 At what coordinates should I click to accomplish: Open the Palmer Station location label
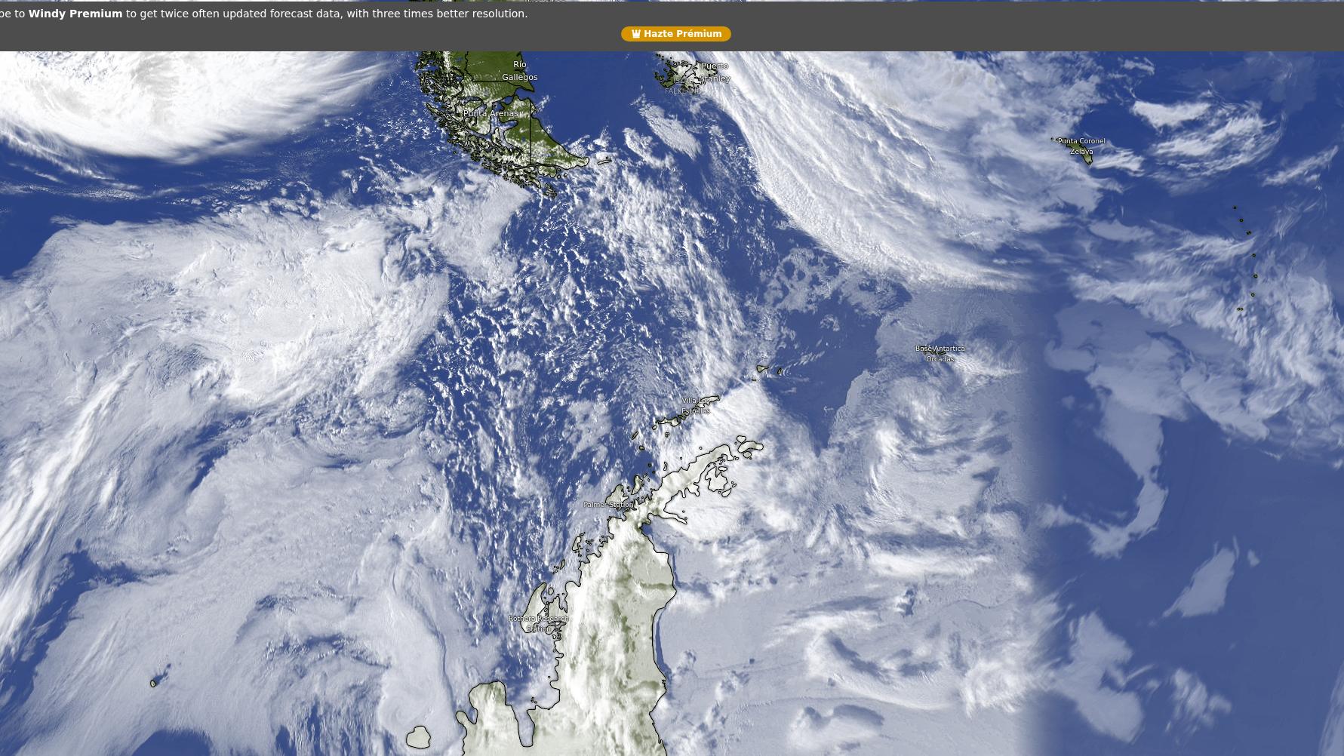click(608, 505)
